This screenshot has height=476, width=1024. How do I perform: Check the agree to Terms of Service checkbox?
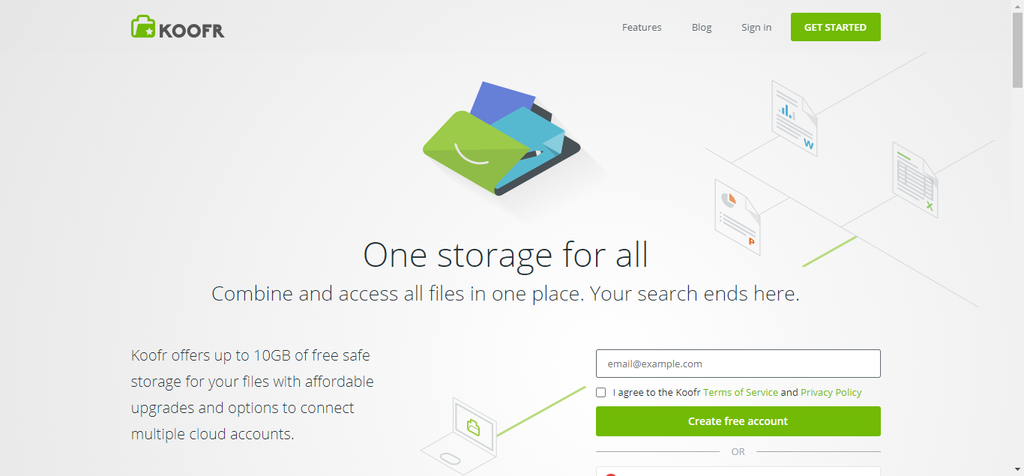pos(600,392)
